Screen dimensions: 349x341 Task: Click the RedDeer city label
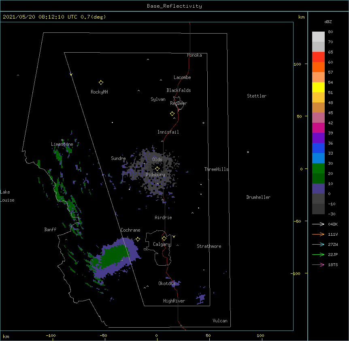[179, 103]
